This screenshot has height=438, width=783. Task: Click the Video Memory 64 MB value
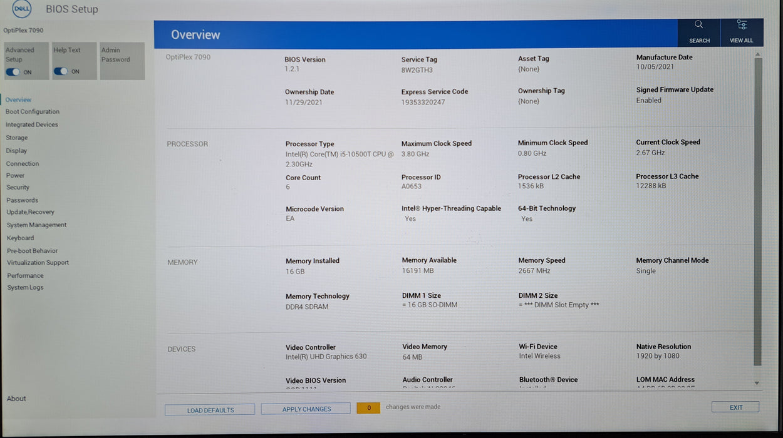pyautogui.click(x=412, y=357)
